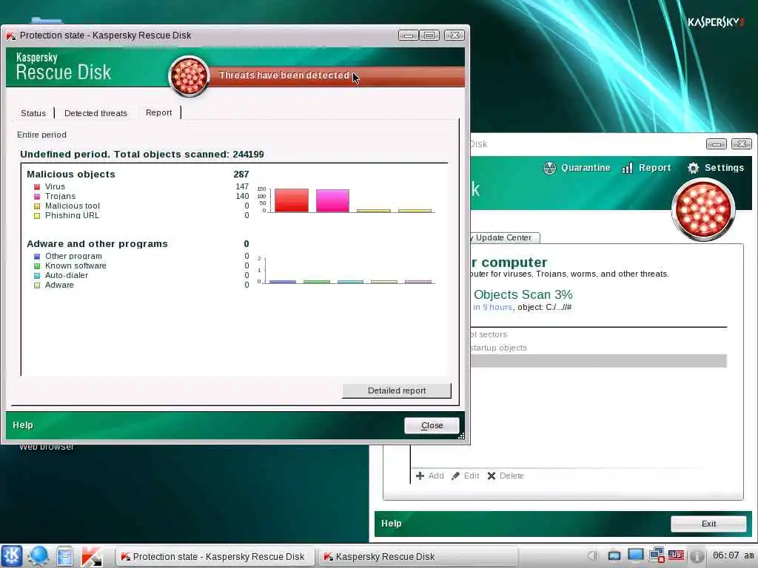The height and width of the screenshot is (568, 758).
Task: Open the KDE application launcher menu
Action: (12, 556)
